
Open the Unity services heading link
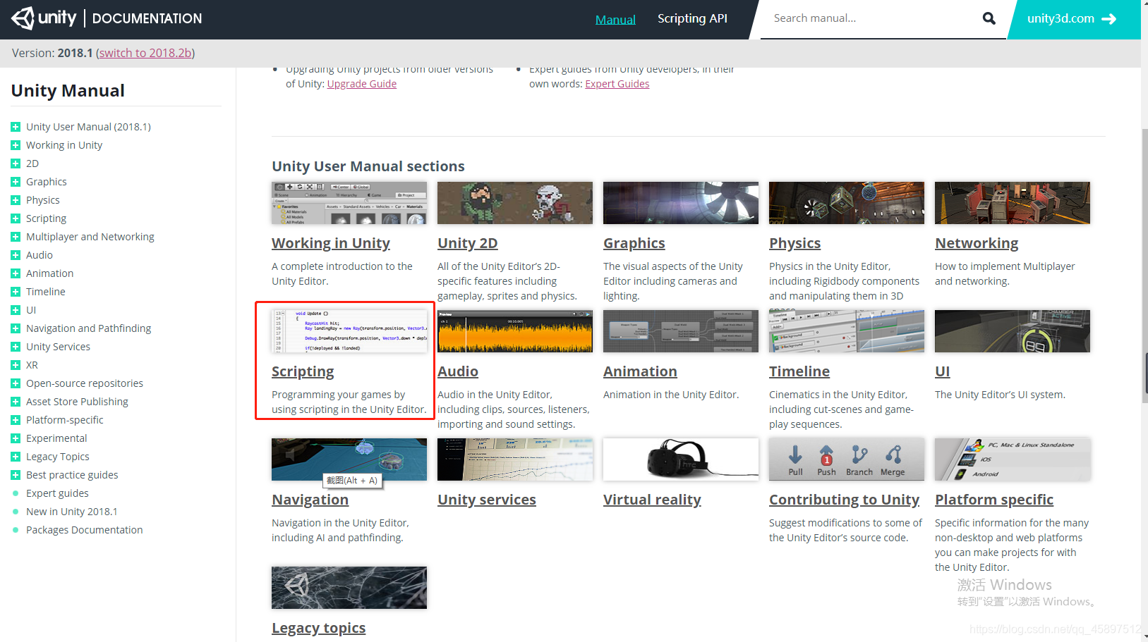click(x=487, y=500)
